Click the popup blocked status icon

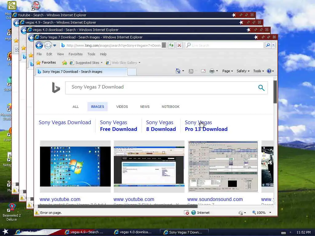[x=186, y=213]
